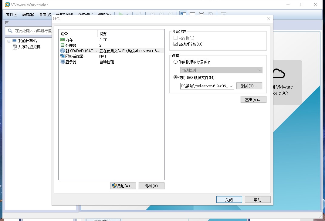
Task: Click the network adapter icon for 网络适配器
Action: pos(63,56)
